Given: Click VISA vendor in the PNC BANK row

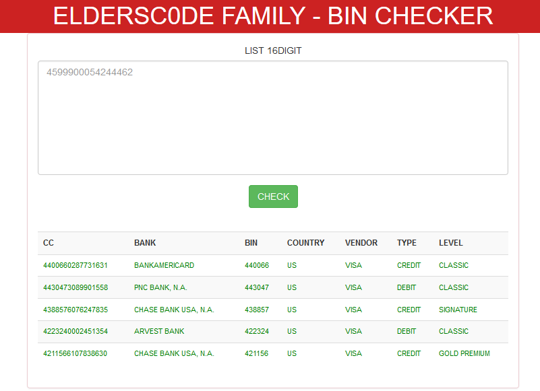Looking at the screenshot, I should point(353,287).
